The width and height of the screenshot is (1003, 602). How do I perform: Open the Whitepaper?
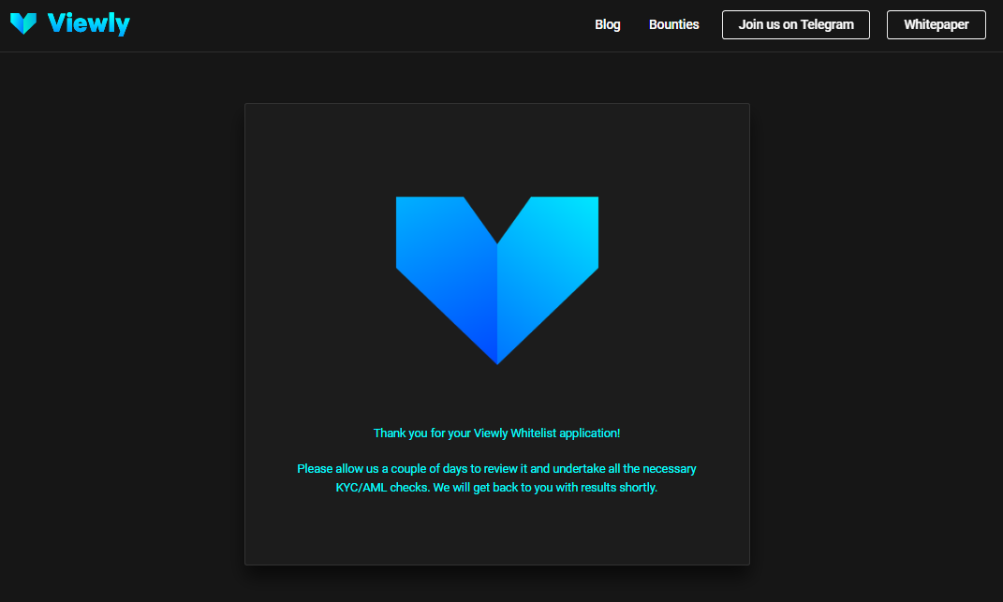pos(937,24)
